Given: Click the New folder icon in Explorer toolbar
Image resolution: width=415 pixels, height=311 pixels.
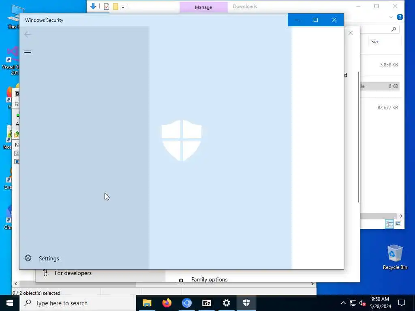Looking at the screenshot, I should point(116,6).
